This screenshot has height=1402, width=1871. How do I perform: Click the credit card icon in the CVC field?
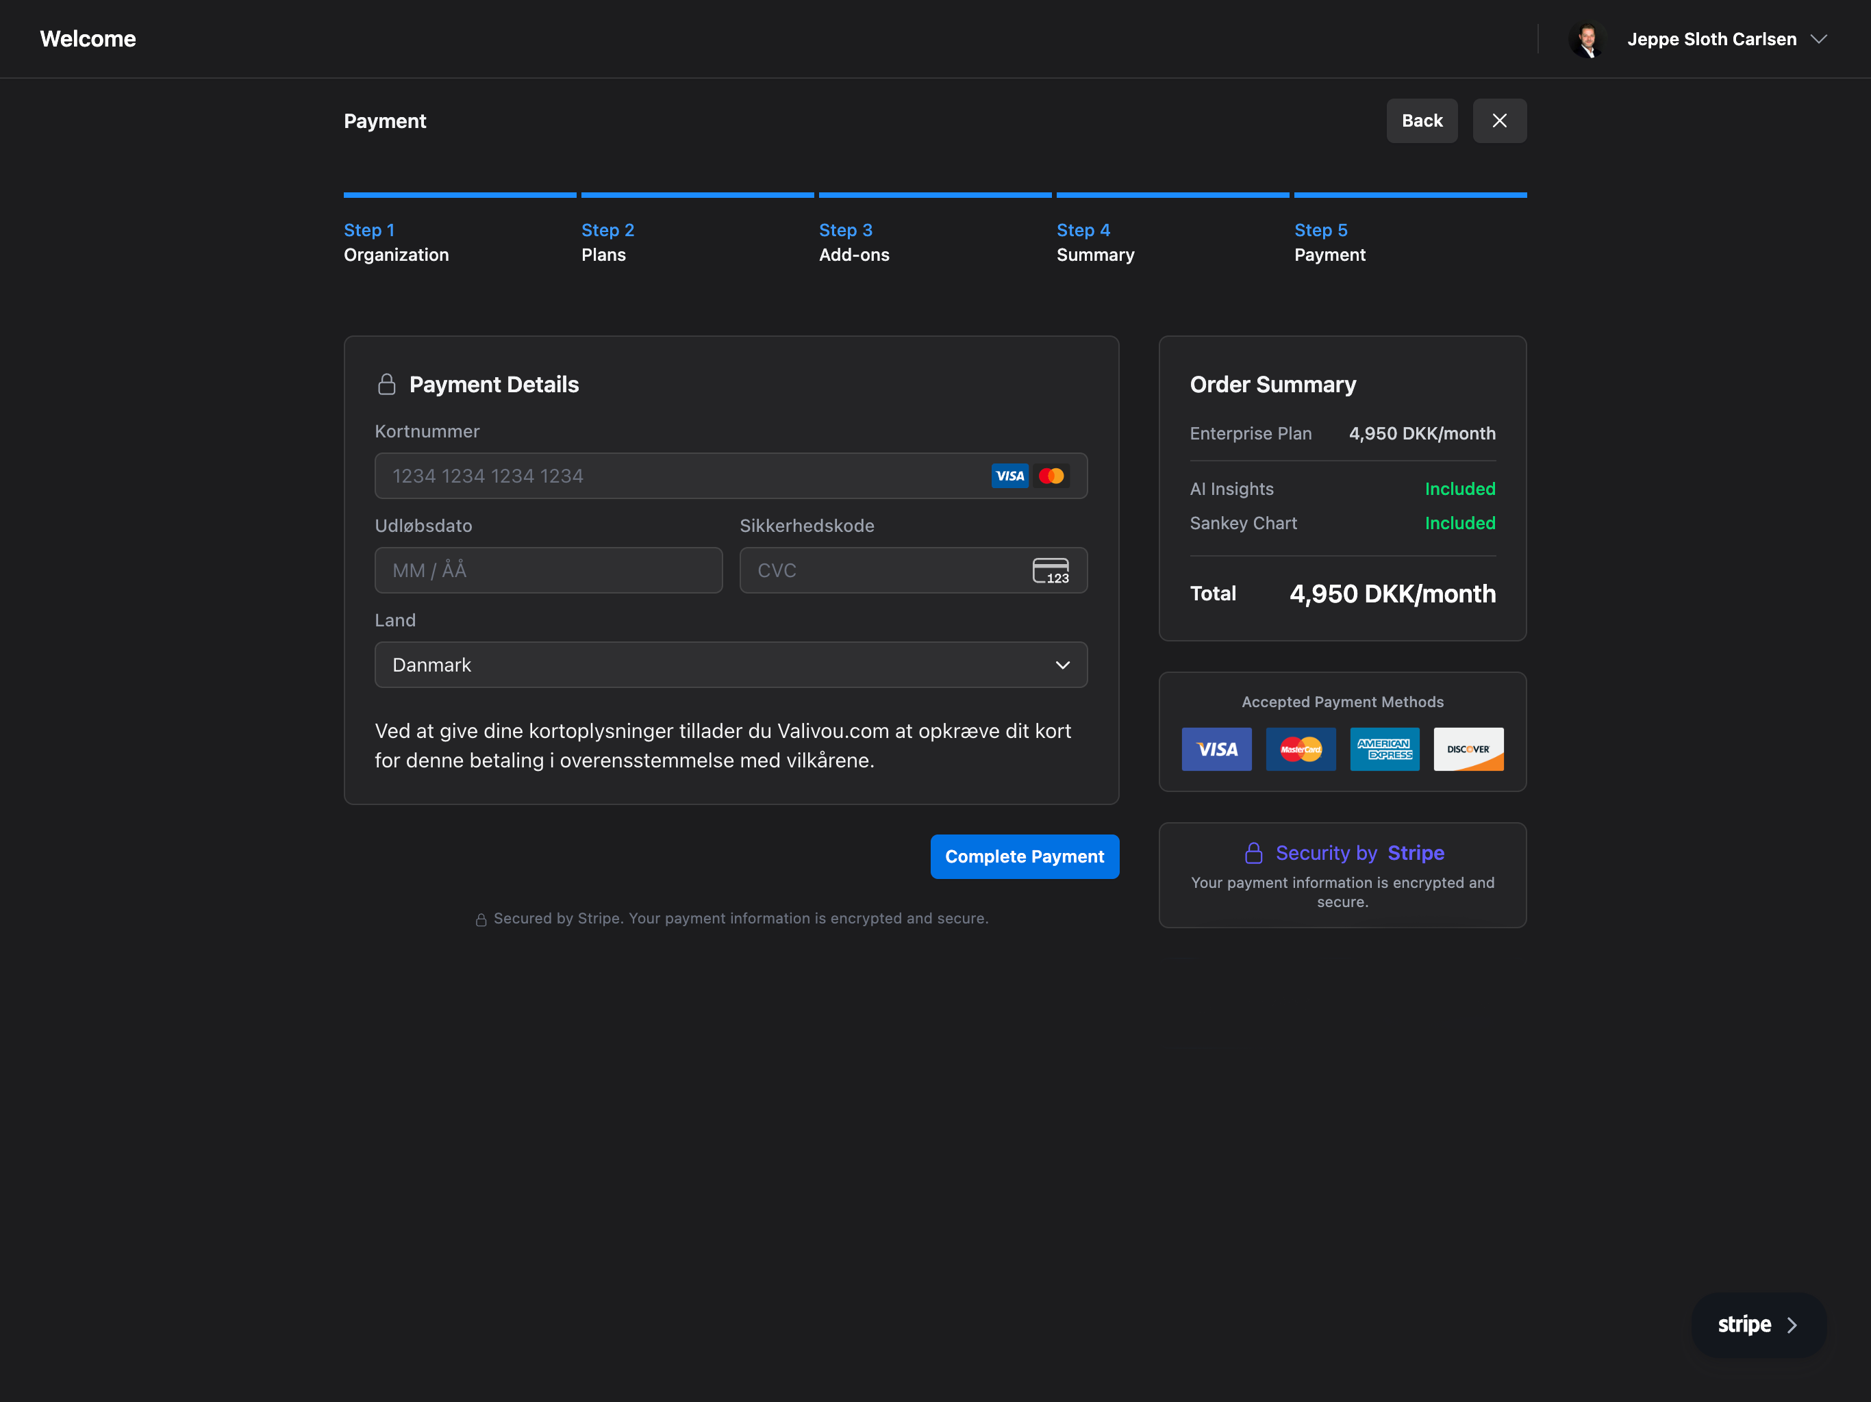[x=1051, y=570]
